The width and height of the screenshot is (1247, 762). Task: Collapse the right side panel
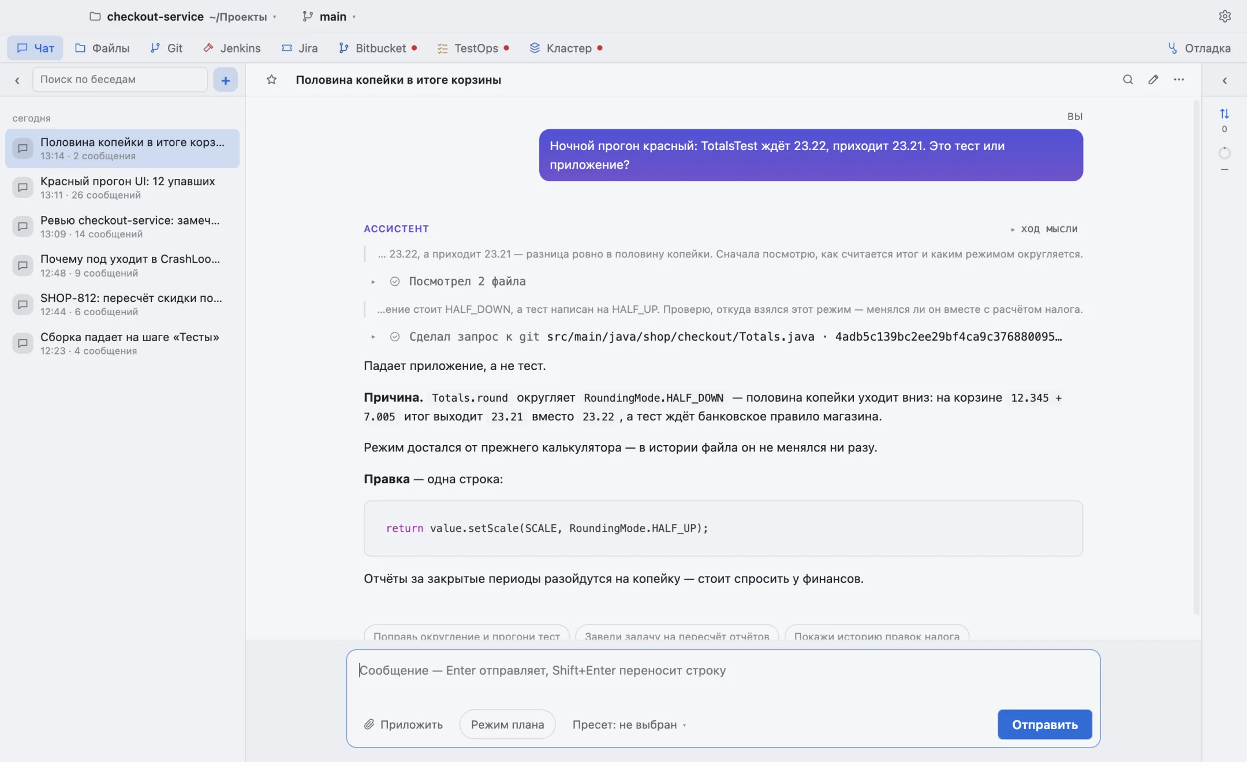click(1224, 80)
